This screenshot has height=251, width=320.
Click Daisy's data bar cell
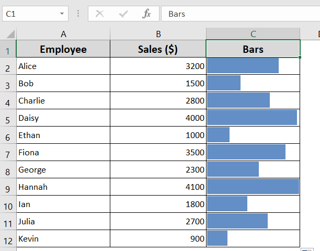coord(253,118)
